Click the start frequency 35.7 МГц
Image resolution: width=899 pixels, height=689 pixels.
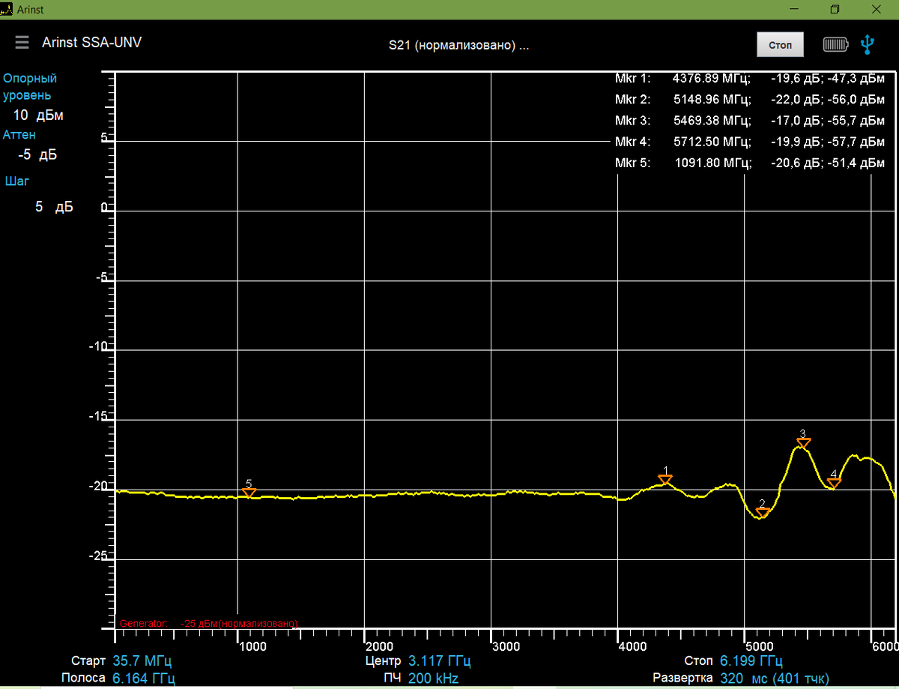tap(142, 661)
